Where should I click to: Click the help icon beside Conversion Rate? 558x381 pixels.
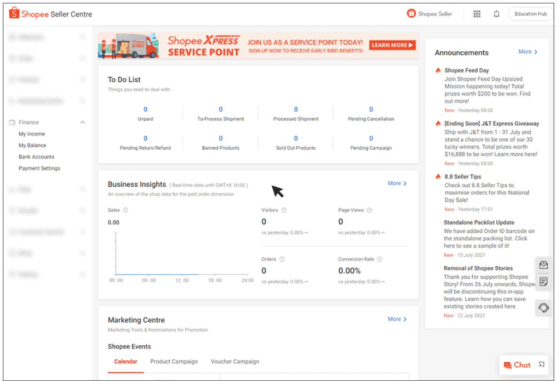(x=380, y=259)
